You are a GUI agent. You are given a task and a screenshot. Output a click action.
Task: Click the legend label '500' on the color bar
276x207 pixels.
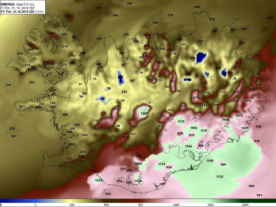[106, 205]
